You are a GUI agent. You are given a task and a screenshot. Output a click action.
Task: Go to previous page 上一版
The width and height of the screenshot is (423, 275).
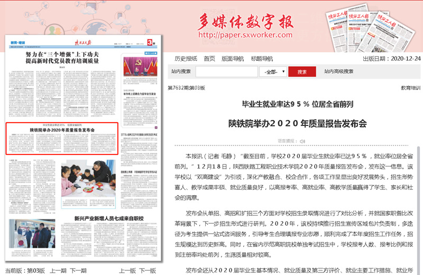tap(127, 270)
